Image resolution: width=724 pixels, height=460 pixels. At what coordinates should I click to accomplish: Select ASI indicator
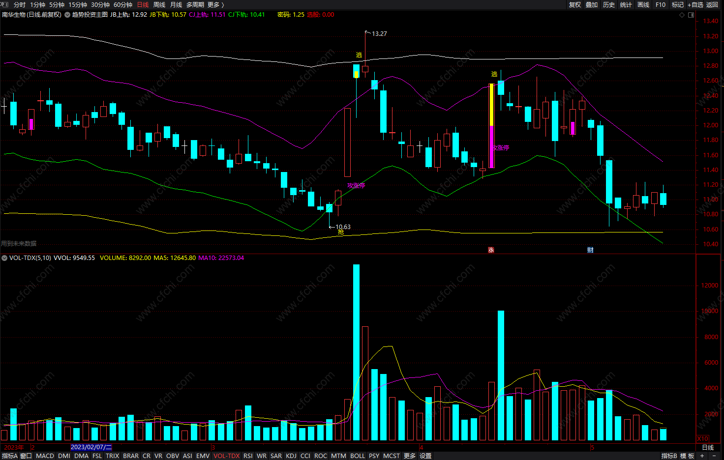(187, 456)
